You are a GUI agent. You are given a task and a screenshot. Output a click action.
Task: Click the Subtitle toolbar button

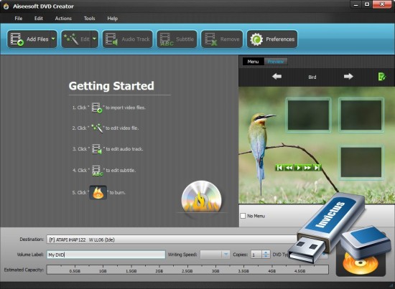[177, 39]
